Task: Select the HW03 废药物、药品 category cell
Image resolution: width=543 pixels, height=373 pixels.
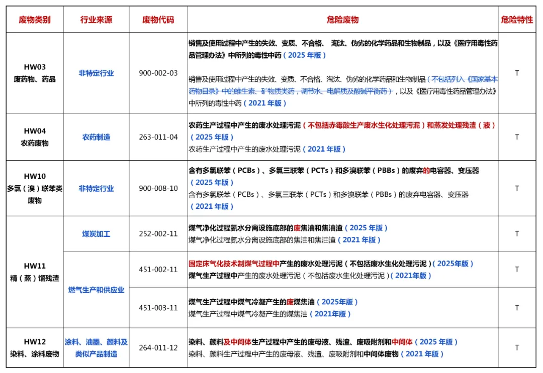Action: (x=34, y=73)
